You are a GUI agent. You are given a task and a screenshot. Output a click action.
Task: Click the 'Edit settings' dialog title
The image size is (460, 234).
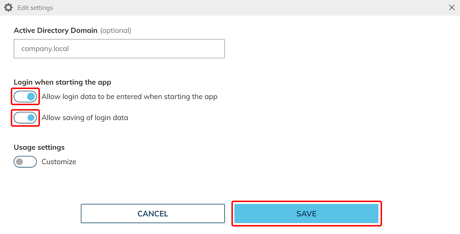(x=35, y=8)
